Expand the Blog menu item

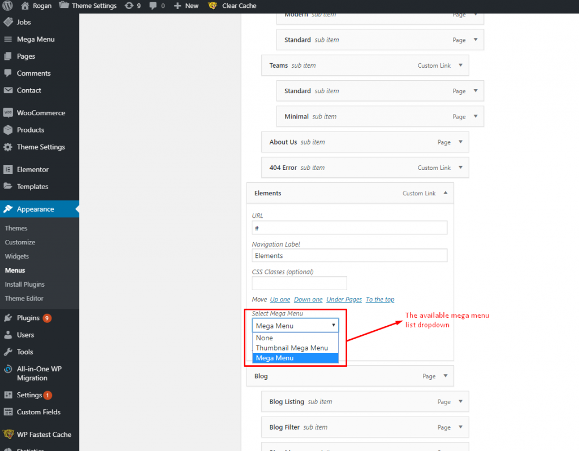click(x=446, y=376)
